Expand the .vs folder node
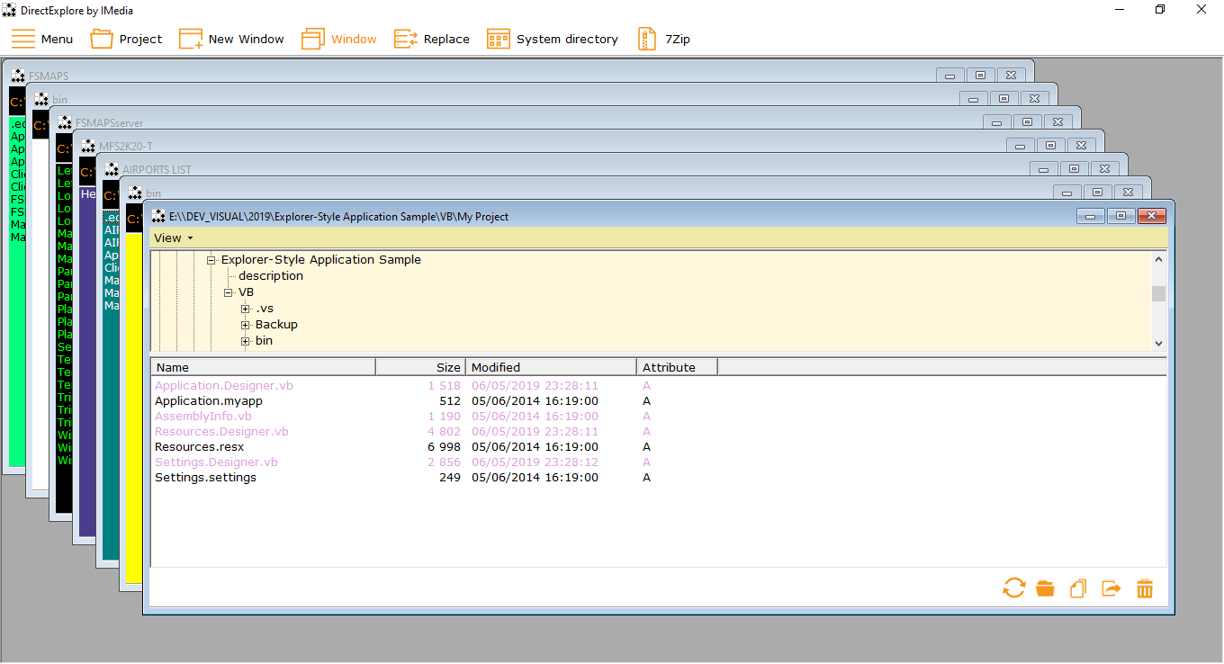 pyautogui.click(x=245, y=309)
